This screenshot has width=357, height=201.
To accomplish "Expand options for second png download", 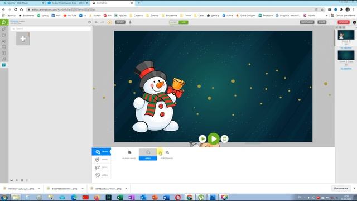I will (x=83, y=189).
